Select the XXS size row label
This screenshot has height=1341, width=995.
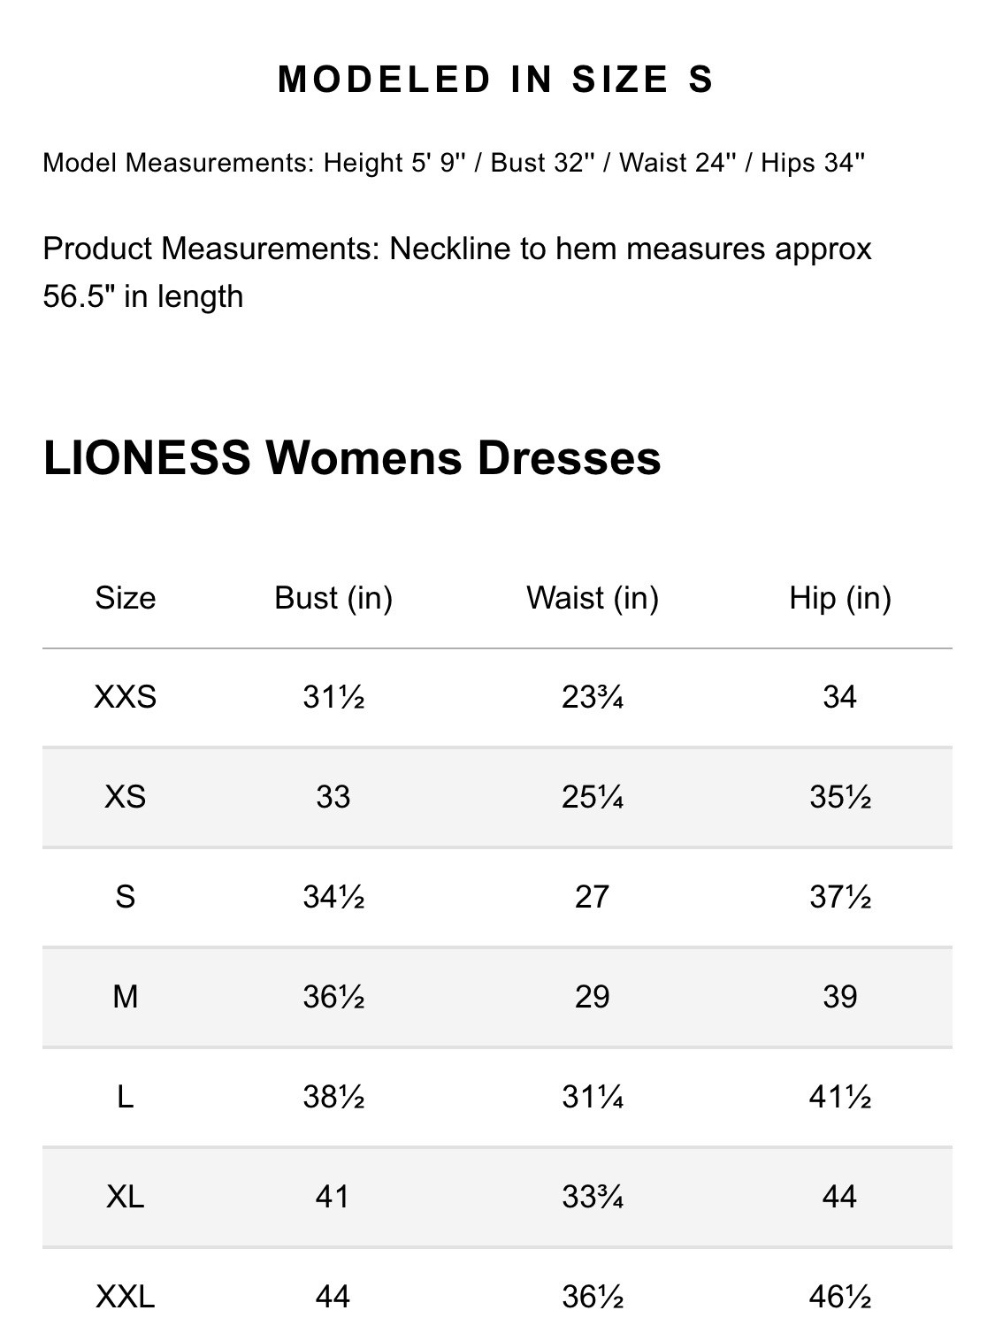126,697
